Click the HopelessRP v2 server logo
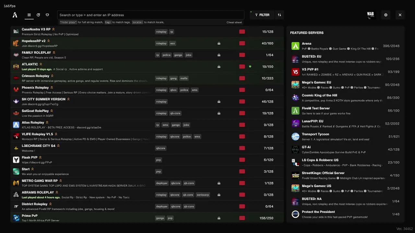The image size is (415, 233). [16, 43]
